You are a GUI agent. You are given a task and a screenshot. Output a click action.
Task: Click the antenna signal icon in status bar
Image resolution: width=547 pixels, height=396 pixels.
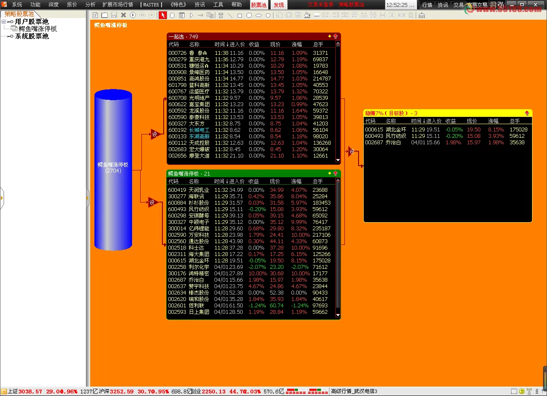529,391
